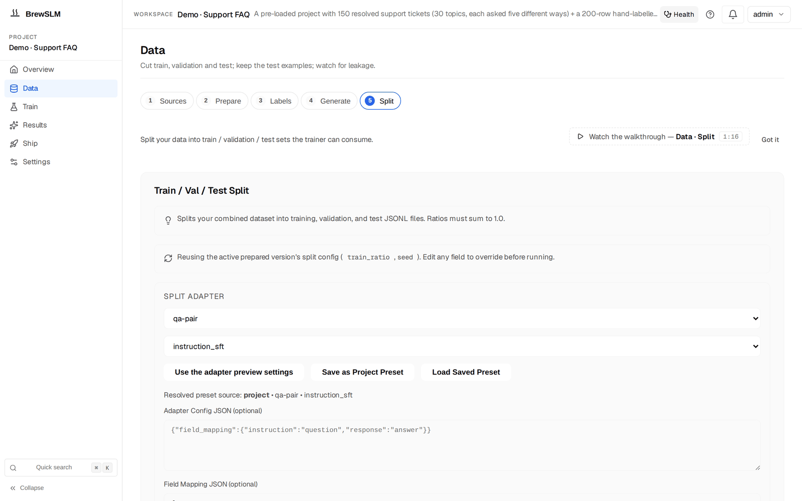Viewport: 802px width, 501px height.
Task: Click the textarea resize handle corner
Action: tap(757, 467)
